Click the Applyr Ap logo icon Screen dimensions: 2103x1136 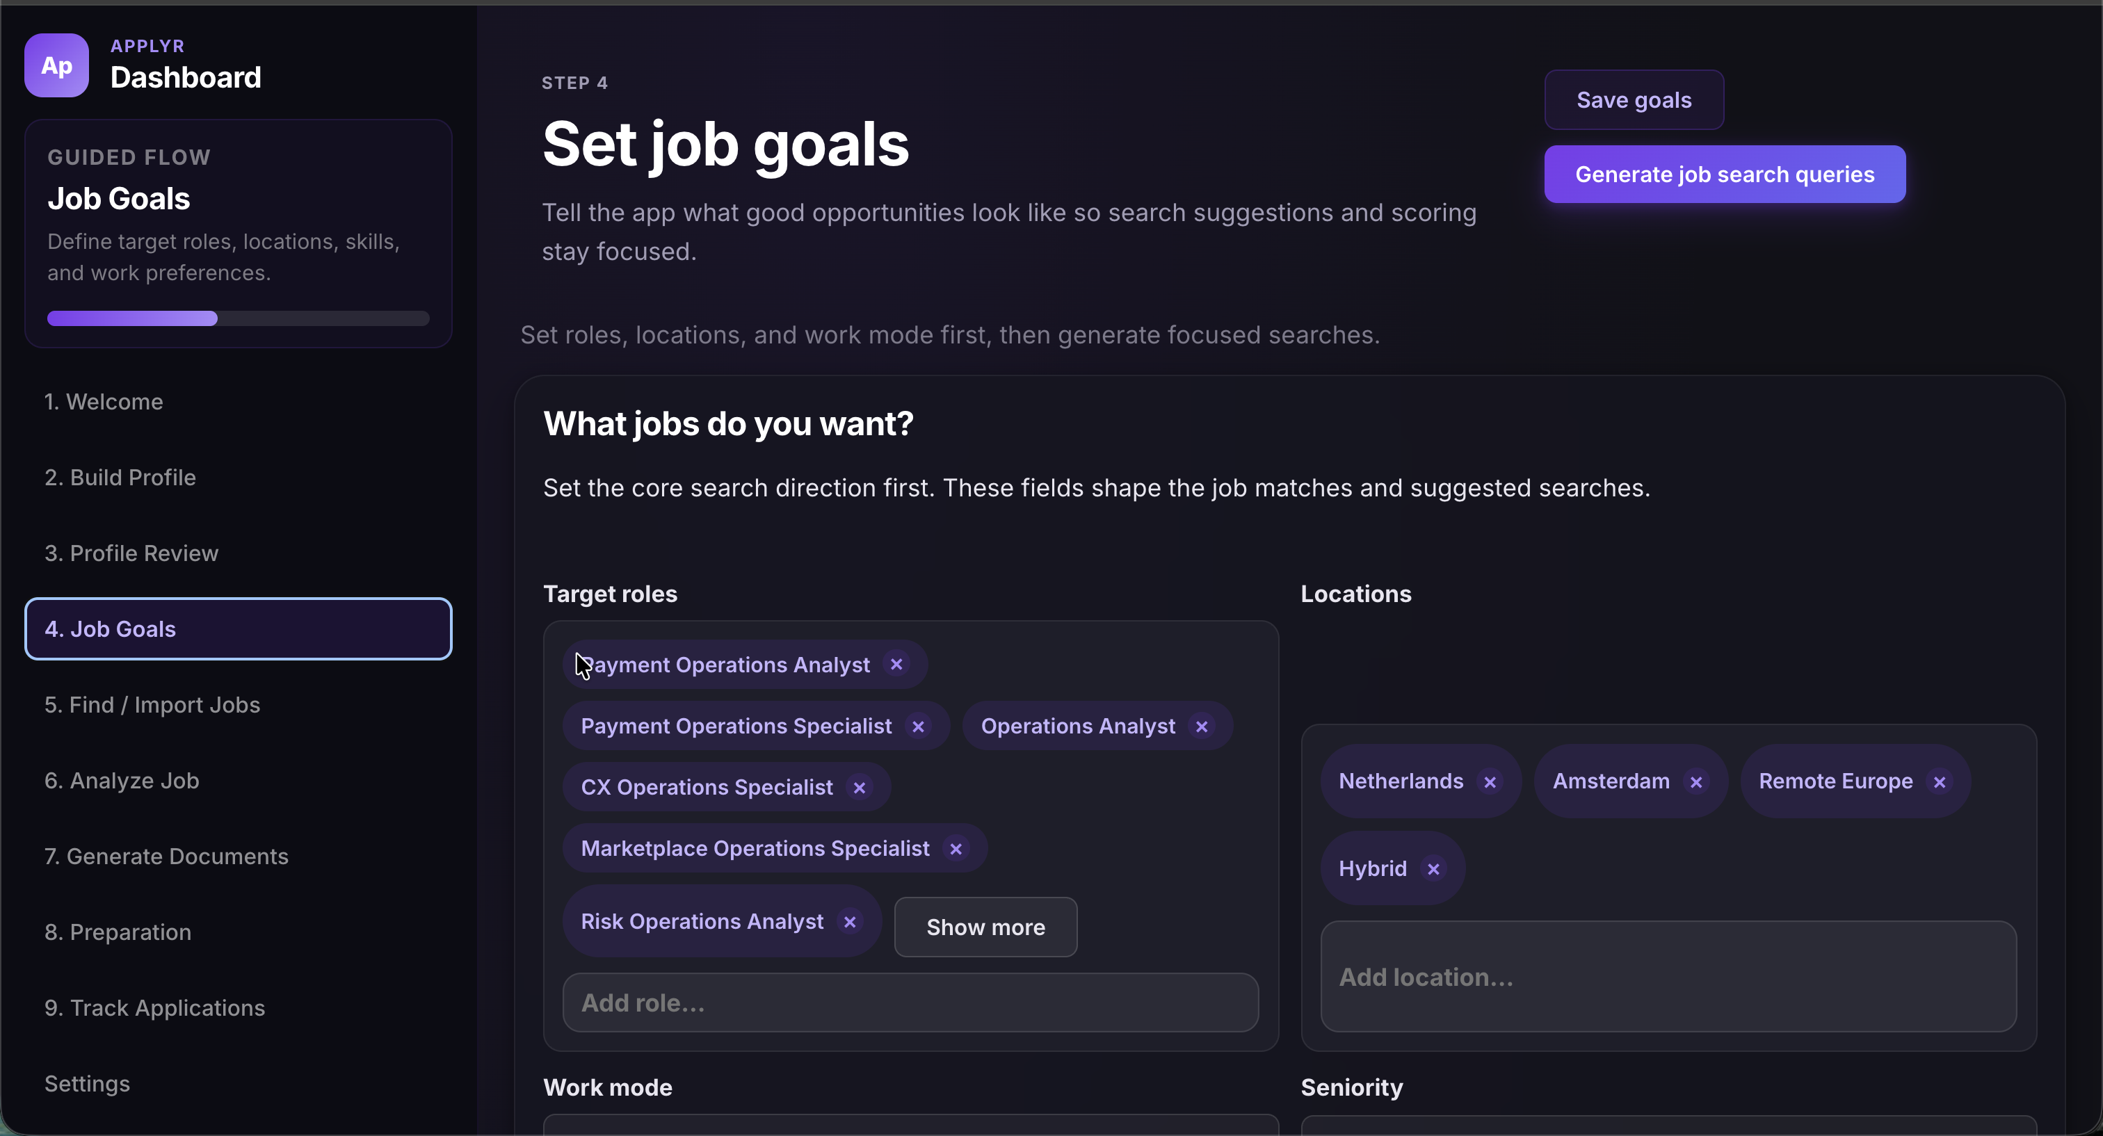(x=56, y=65)
